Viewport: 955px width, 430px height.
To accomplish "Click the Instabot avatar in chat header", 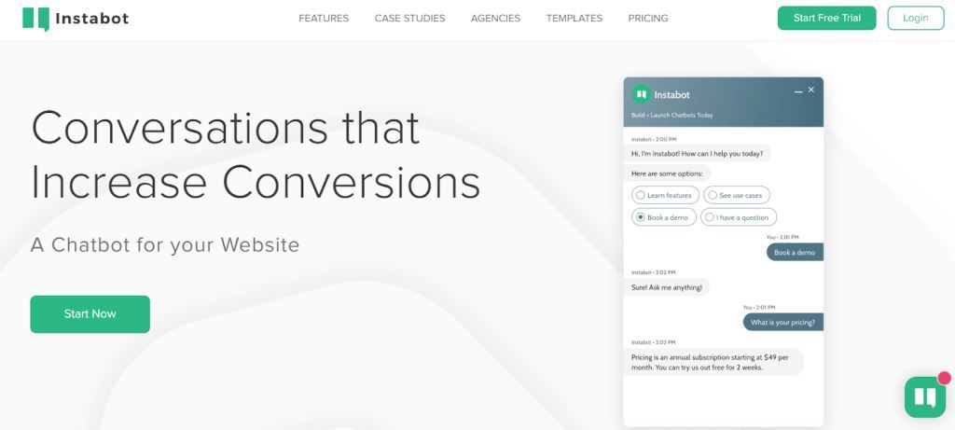I will (641, 94).
